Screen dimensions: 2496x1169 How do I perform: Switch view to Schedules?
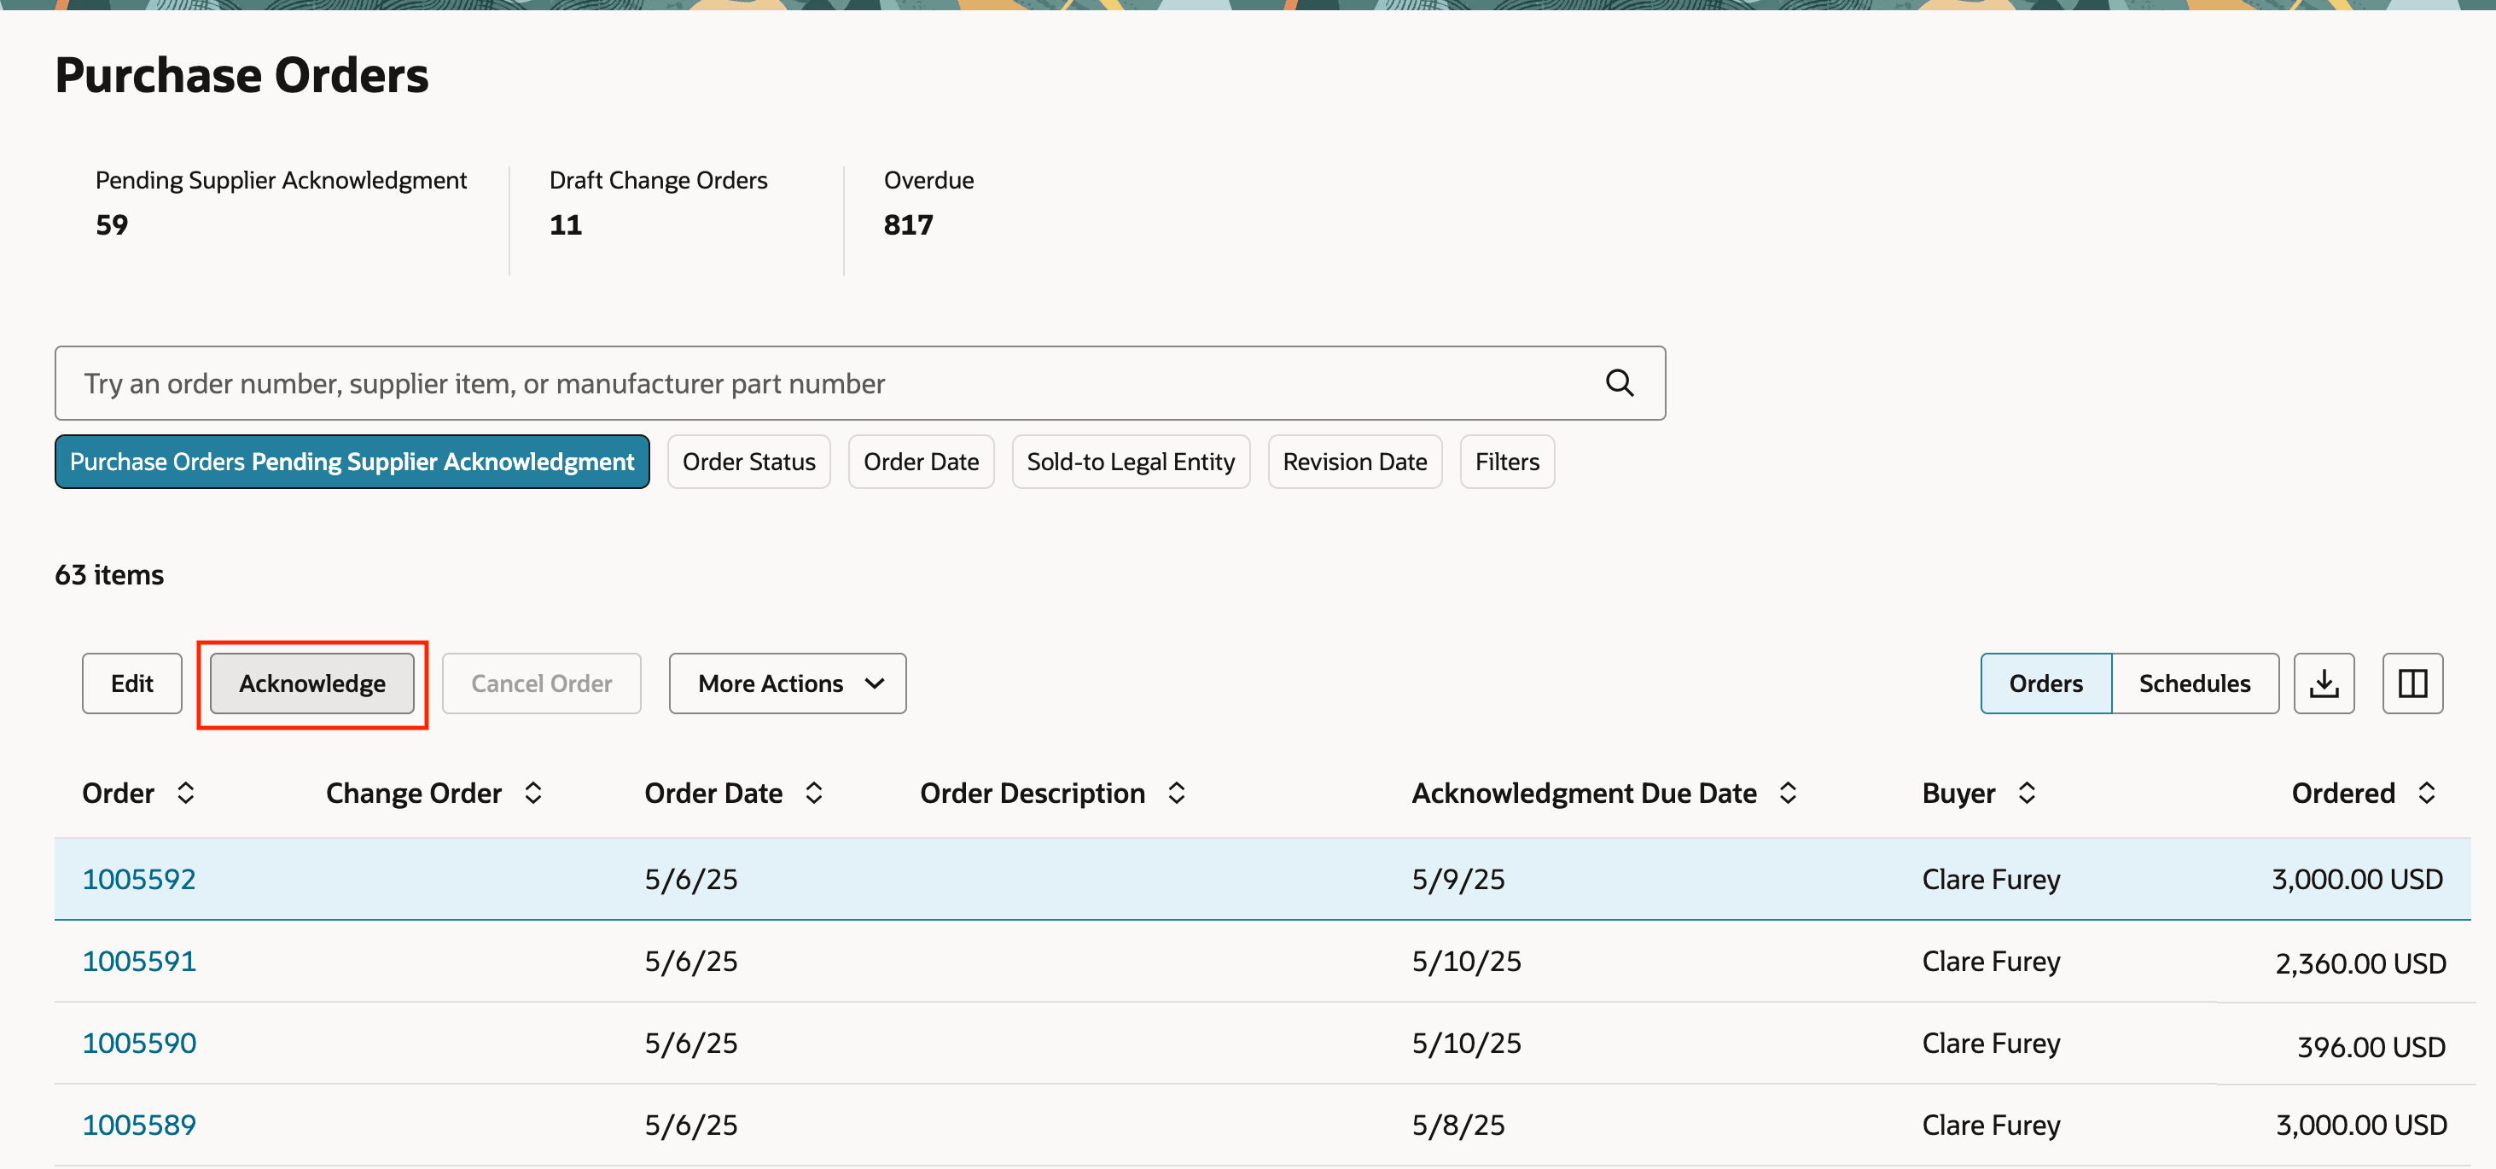coord(2194,683)
